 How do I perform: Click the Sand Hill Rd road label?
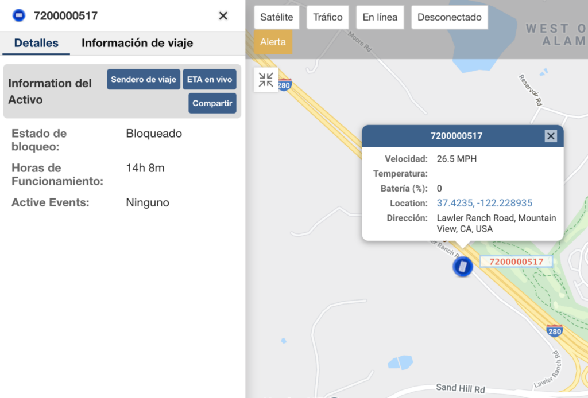point(460,388)
